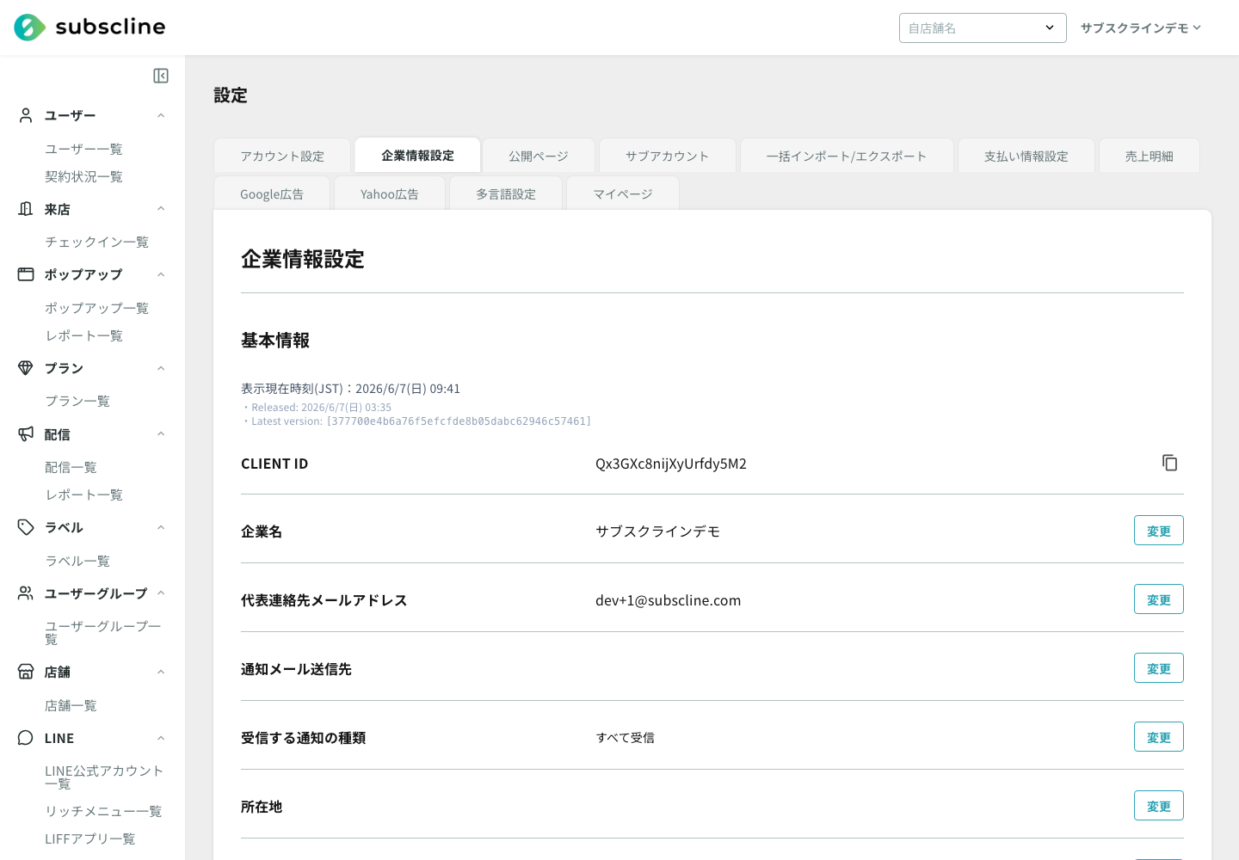
Task: Open the 公開ページ tab
Action: [x=539, y=156]
